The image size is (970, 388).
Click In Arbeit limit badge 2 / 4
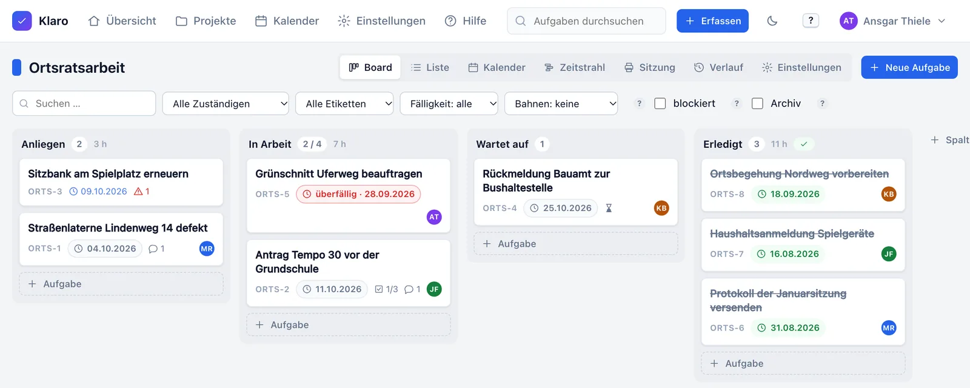point(312,144)
